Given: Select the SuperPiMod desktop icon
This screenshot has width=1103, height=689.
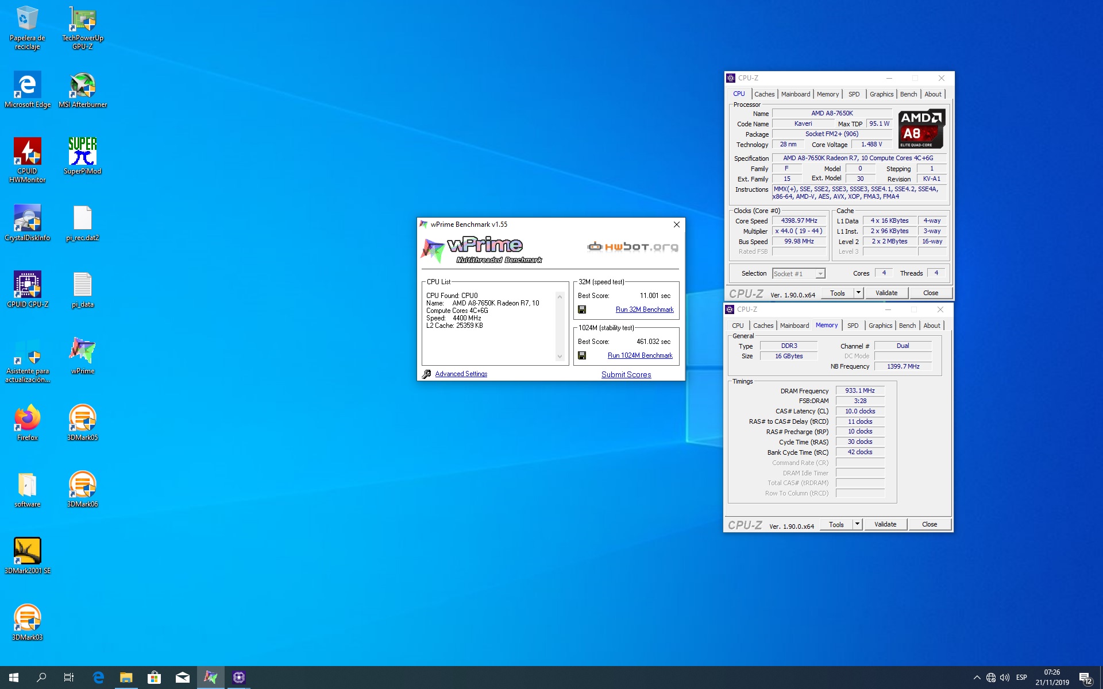Looking at the screenshot, I should [83, 156].
